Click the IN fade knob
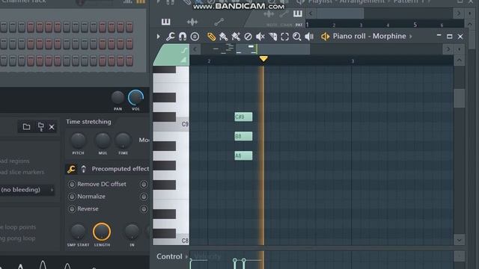 132,232
